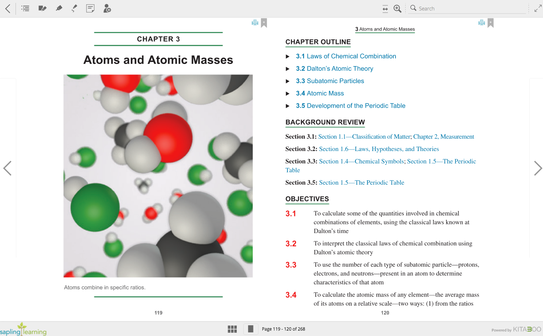
Task: Print page 119 using printer icon
Action: pyautogui.click(x=255, y=22)
